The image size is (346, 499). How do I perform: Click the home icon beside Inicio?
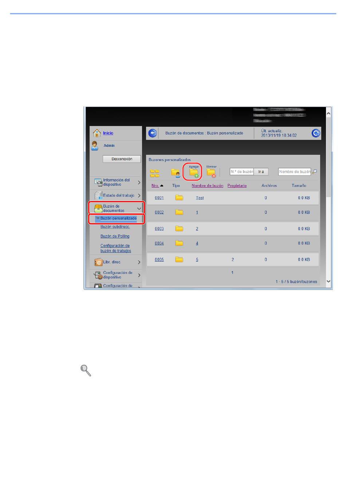tap(97, 133)
